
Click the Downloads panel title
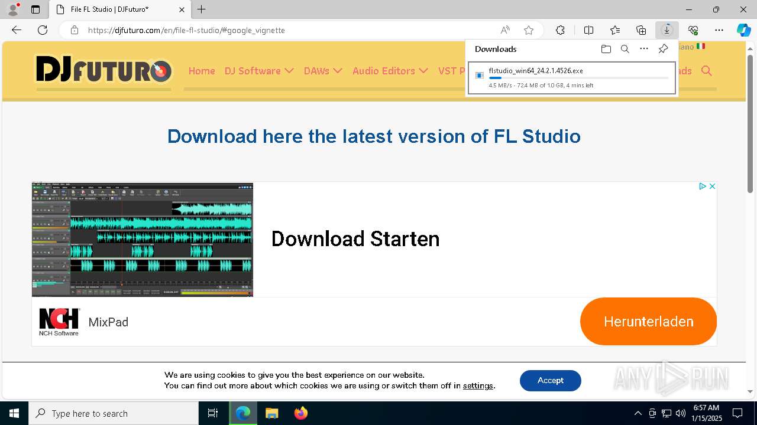click(496, 49)
